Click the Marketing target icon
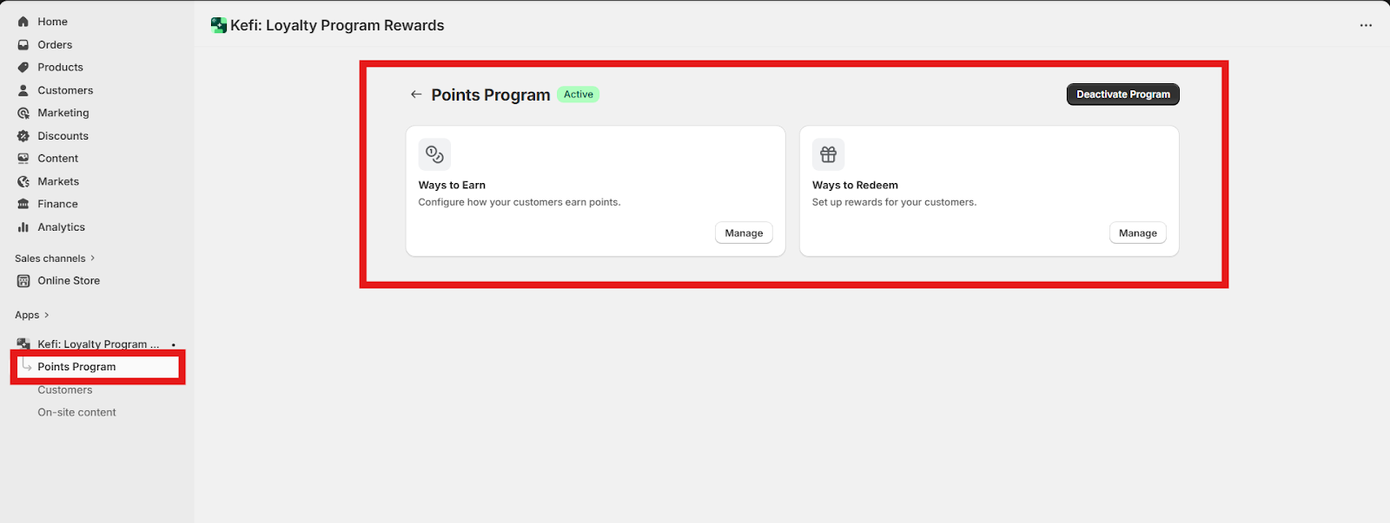Image resolution: width=1390 pixels, height=523 pixels. (23, 113)
